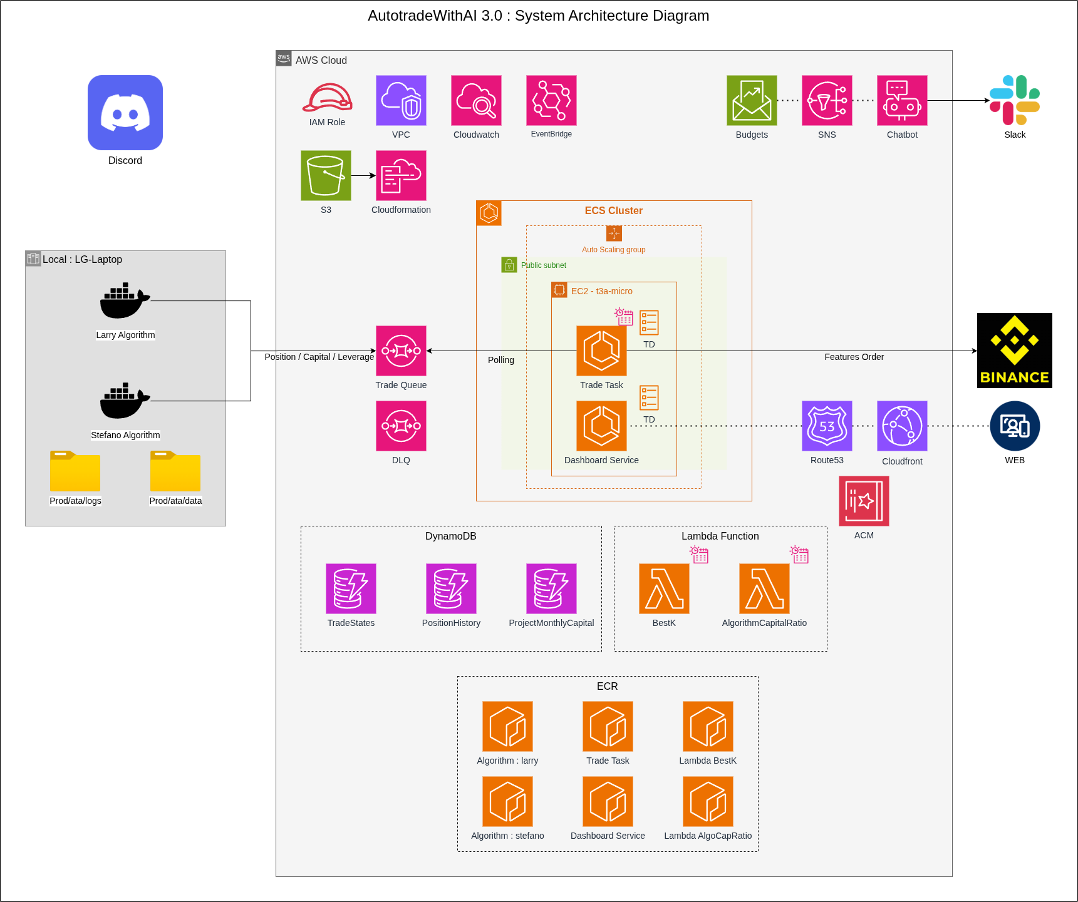Click the Cloudwatch service icon
1078x902 pixels.
click(476, 100)
